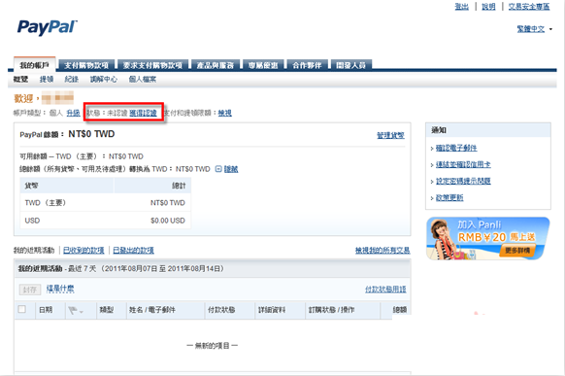
Task: Click the PayPal logo
Action: pyautogui.click(x=48, y=27)
